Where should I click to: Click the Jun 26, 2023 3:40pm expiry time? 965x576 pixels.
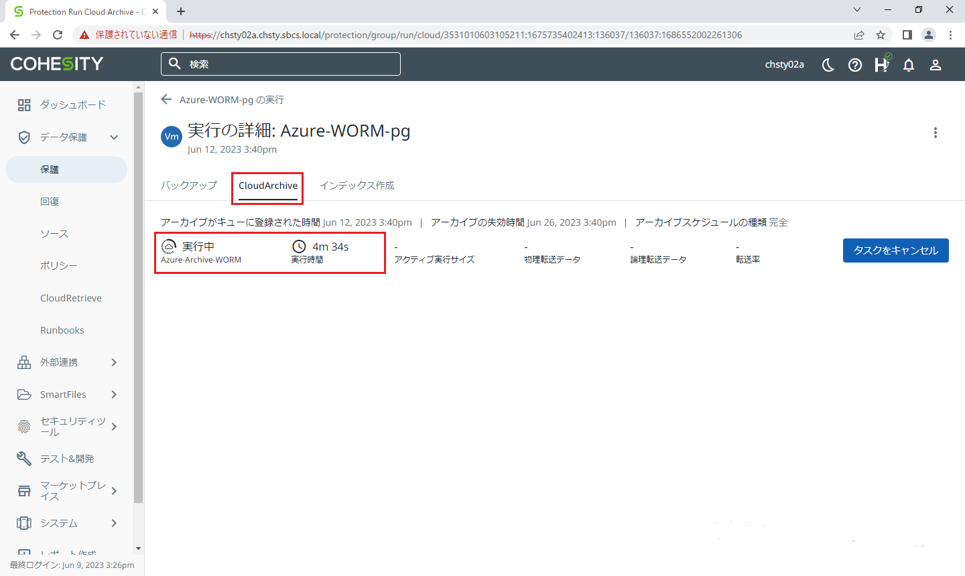[x=572, y=222]
